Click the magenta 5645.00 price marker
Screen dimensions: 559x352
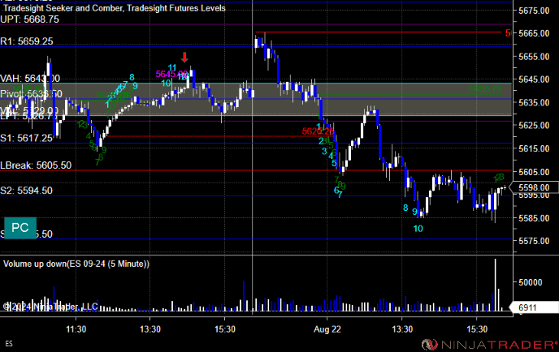click(x=171, y=74)
